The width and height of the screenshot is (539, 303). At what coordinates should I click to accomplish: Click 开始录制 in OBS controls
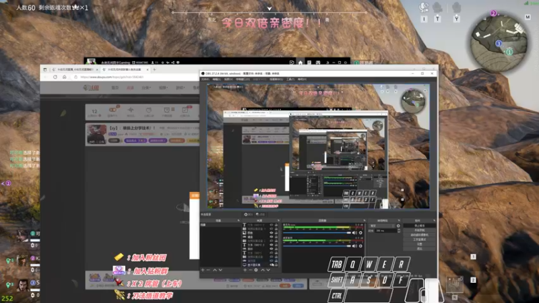point(419,230)
